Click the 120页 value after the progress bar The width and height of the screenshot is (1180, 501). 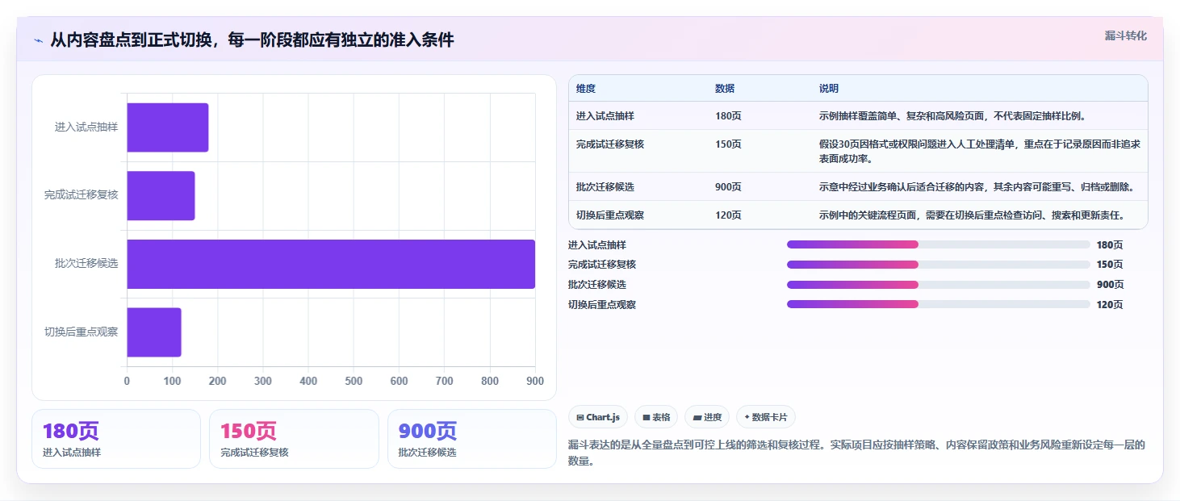[1110, 305]
